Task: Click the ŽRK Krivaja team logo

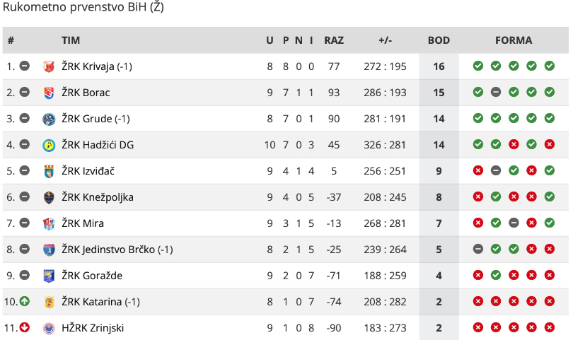Action: (49, 66)
